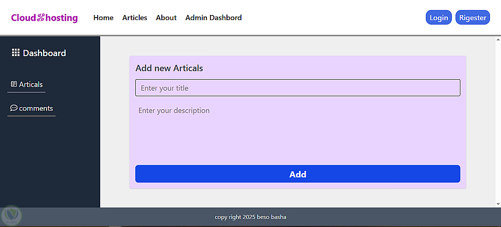Open the Articles nav item
Screen dimensions: 501x227
[x=135, y=18]
